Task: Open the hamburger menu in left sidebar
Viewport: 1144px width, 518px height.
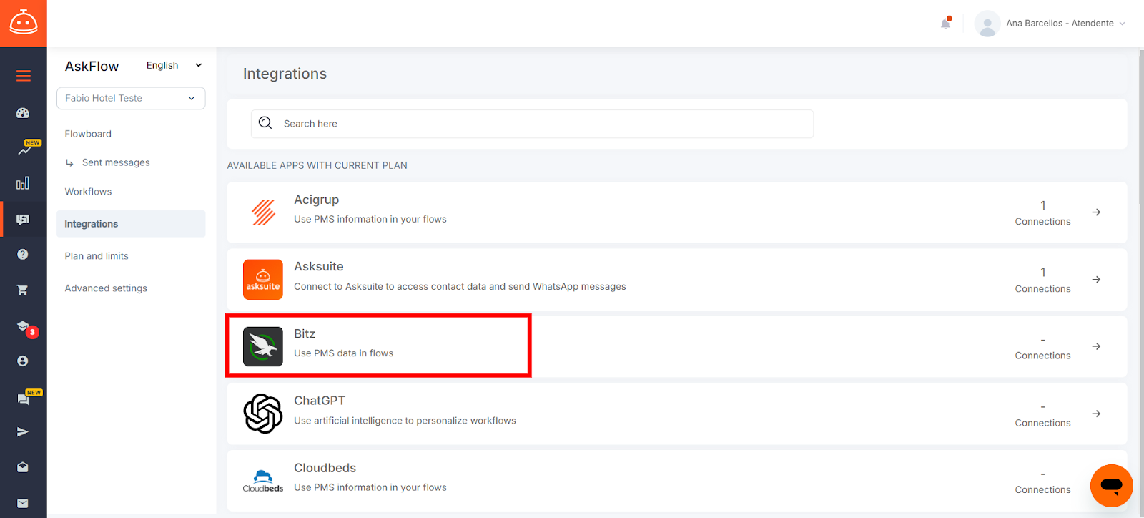Action: click(24, 76)
